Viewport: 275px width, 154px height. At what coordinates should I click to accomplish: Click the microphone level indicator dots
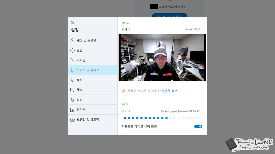point(162,118)
